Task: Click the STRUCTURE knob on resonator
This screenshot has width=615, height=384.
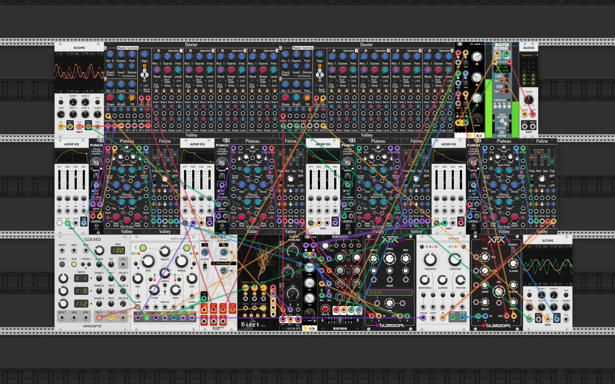Action: click(455, 259)
